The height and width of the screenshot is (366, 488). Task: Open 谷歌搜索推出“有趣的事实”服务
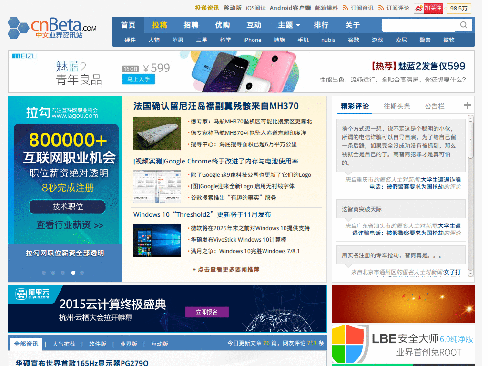pos(233,198)
